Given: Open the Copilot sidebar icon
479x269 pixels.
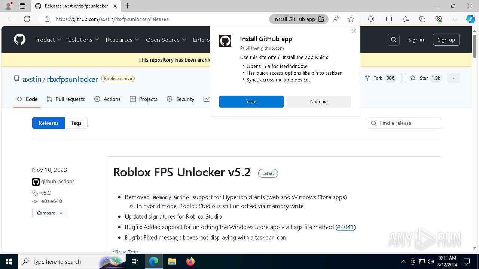Looking at the screenshot, I should point(471,19).
